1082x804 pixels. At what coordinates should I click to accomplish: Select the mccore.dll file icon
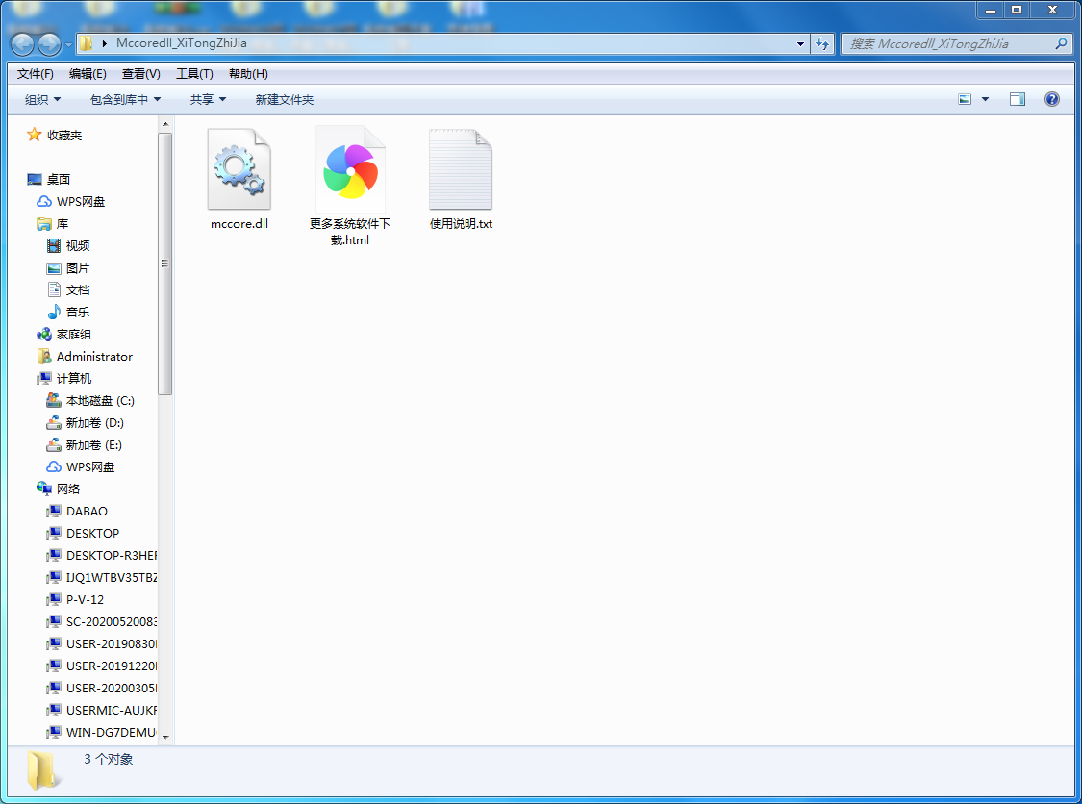(239, 169)
